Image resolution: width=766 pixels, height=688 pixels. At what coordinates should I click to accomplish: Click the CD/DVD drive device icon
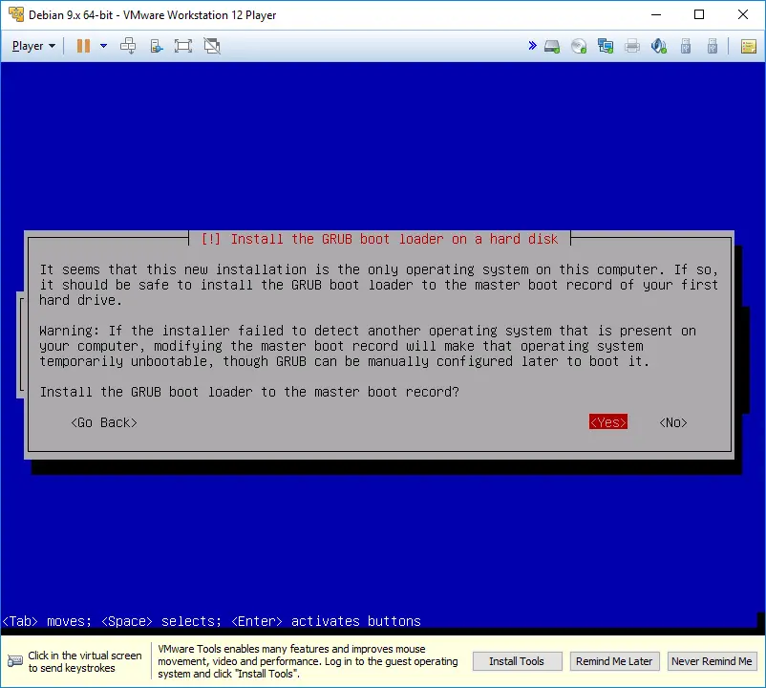coord(579,47)
